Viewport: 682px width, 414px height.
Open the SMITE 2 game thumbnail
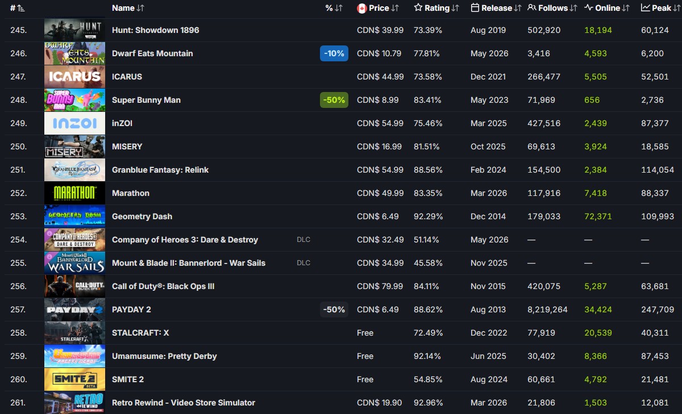pos(74,379)
